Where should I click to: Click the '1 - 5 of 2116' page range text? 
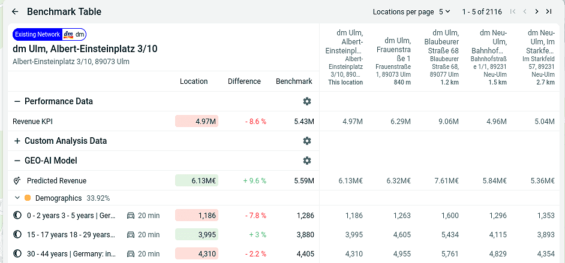[x=482, y=11]
